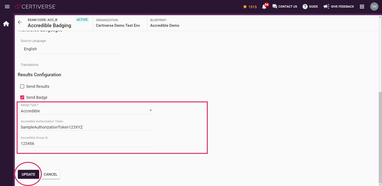Click the SM user avatar
Viewport: 382px width, 186px height.
pyautogui.click(x=374, y=6)
